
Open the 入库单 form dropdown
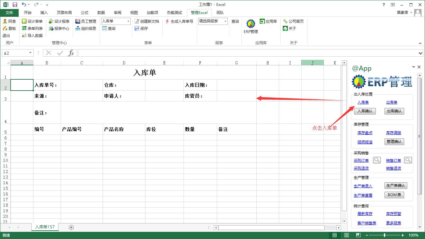click(x=128, y=21)
